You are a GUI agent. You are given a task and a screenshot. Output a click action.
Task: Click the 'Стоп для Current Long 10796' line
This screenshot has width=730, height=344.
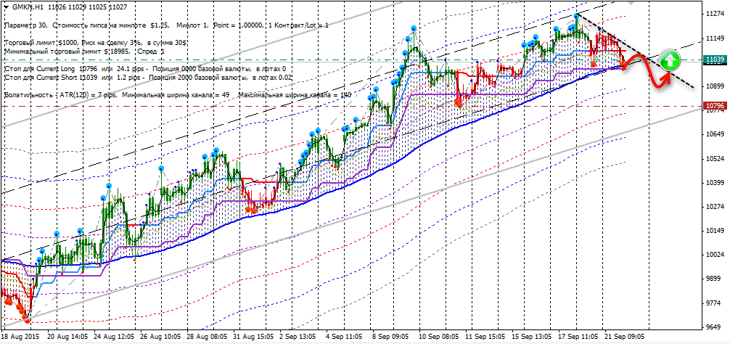coord(145,69)
